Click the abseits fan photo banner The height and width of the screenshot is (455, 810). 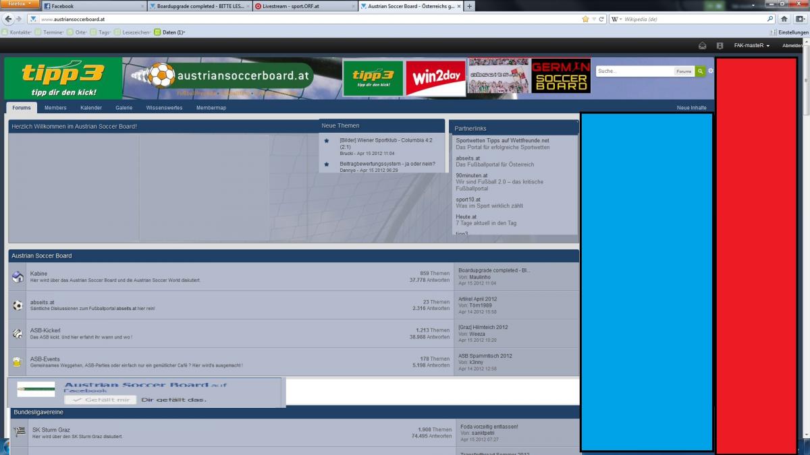[x=499, y=76]
